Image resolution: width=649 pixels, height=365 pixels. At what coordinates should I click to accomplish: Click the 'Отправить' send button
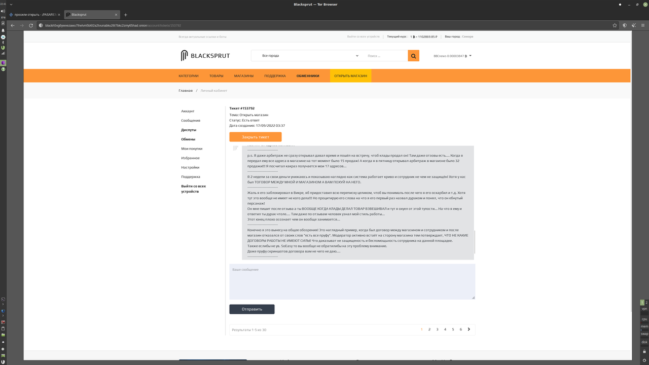click(x=252, y=309)
